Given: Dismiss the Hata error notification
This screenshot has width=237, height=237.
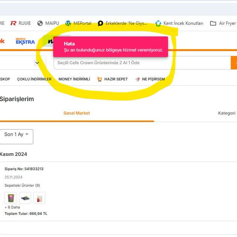Looking at the screenshot, I should coord(110,47).
